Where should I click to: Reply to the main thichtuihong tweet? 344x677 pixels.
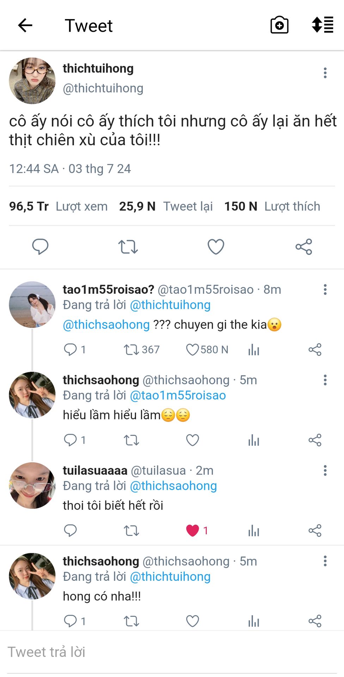(x=40, y=246)
